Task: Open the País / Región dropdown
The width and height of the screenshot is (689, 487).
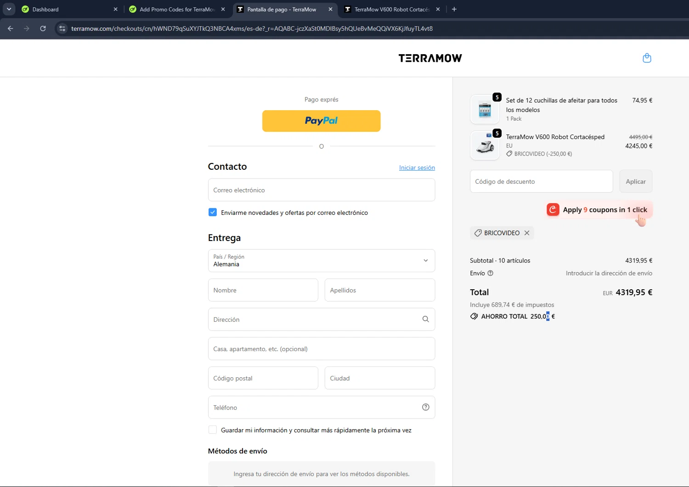Action: coord(322,261)
